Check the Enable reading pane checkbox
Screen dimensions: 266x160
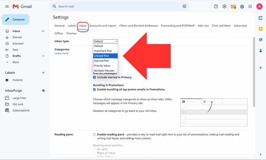pos(95,135)
